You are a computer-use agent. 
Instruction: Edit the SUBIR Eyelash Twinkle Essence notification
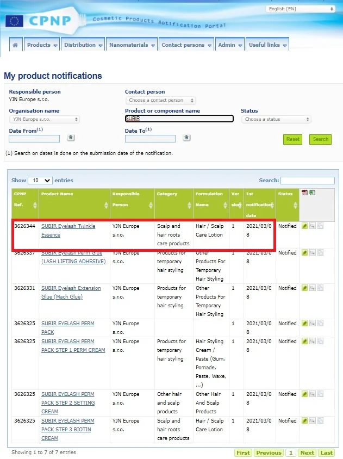[x=304, y=226]
